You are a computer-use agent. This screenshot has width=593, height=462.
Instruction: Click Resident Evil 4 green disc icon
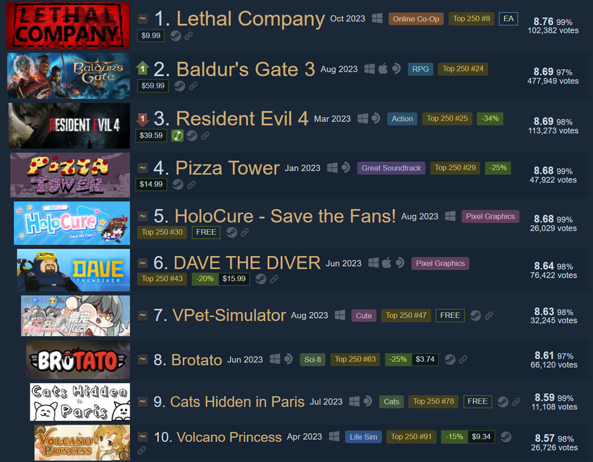[177, 136]
